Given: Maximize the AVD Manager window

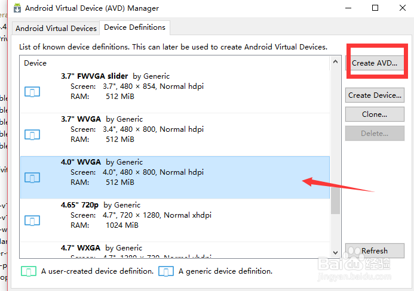Looking at the screenshot, I should [x=375, y=8].
